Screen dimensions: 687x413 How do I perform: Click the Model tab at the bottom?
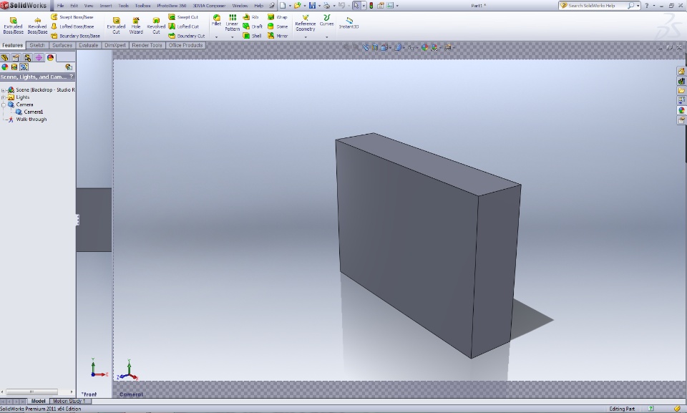38,401
